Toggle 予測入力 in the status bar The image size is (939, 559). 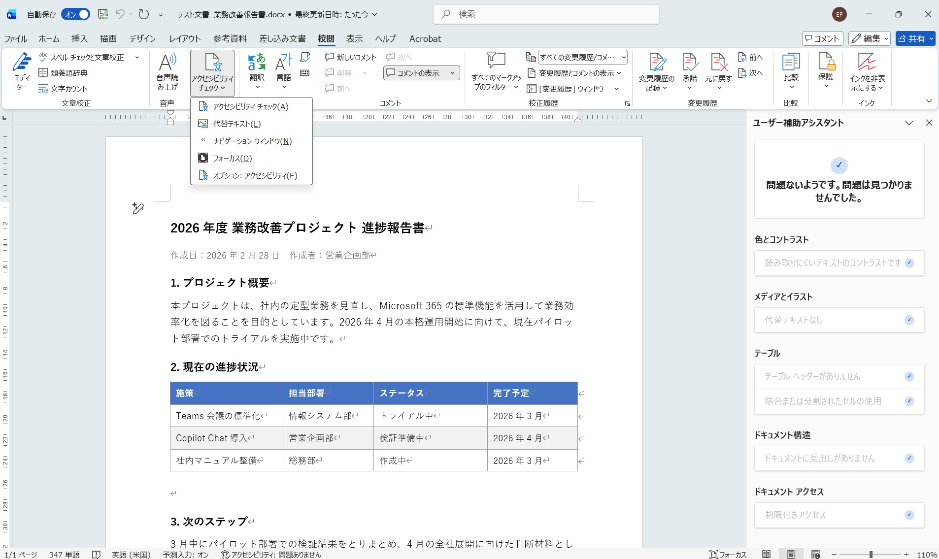pos(186,555)
